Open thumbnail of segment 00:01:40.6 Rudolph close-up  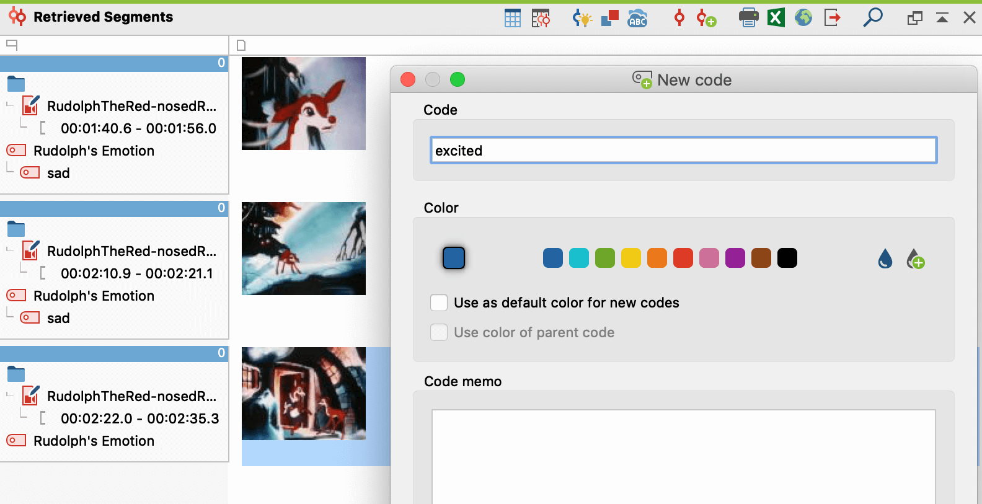[x=304, y=104]
